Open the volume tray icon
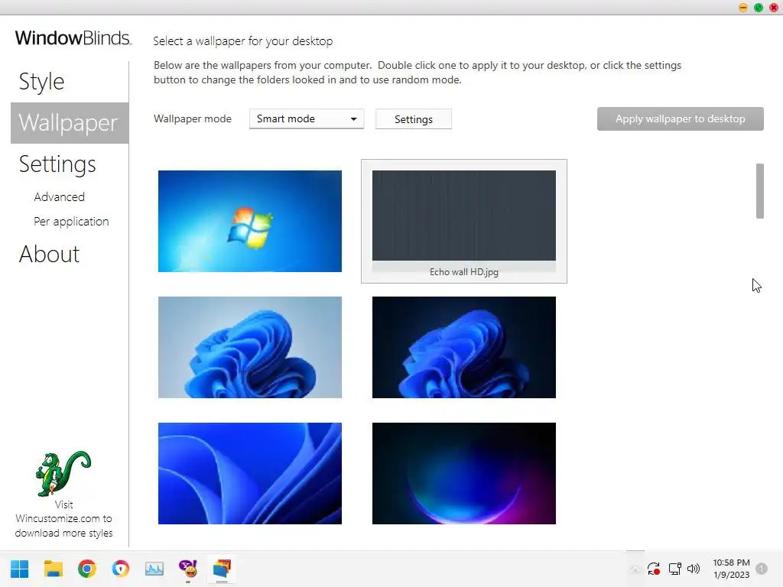This screenshot has width=783, height=587. [x=694, y=569]
